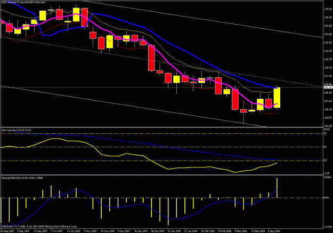Click the current price label 207.26
The height and width of the screenshot is (233, 333).
click(x=328, y=87)
